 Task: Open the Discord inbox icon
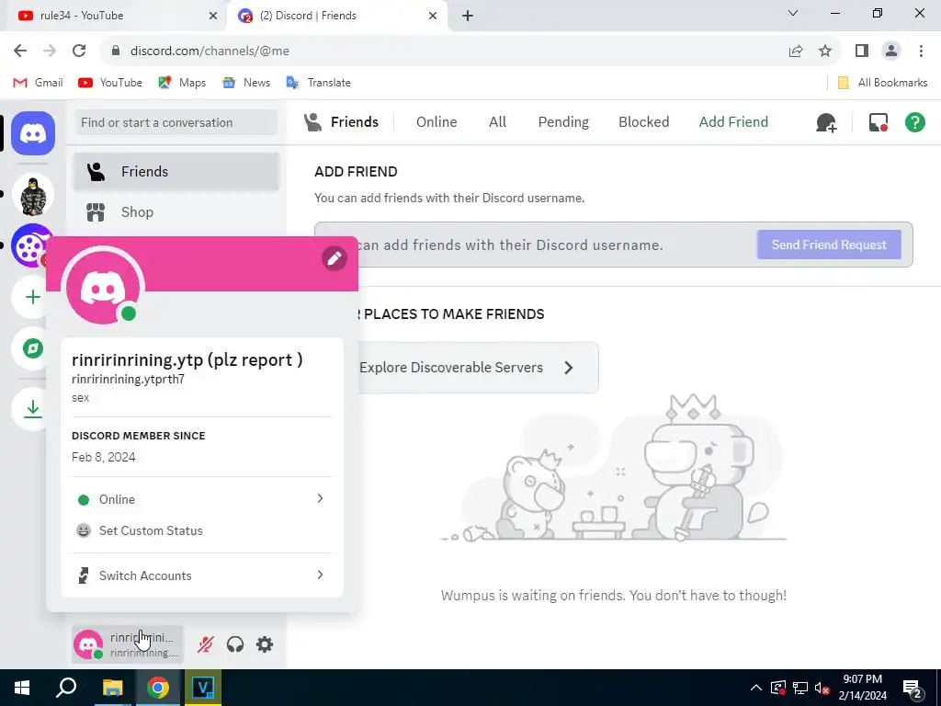[x=879, y=122]
